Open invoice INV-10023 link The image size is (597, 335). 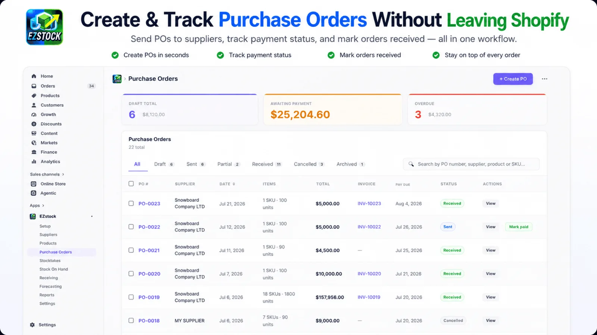coord(369,204)
